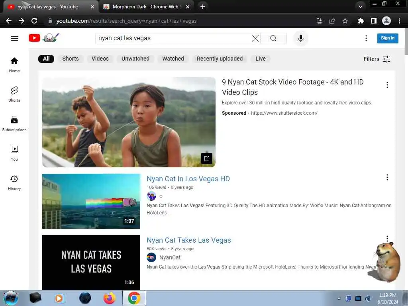This screenshot has width=408, height=306.
Task: Show hidden system tray icons arrow
Action: pyautogui.click(x=339, y=298)
